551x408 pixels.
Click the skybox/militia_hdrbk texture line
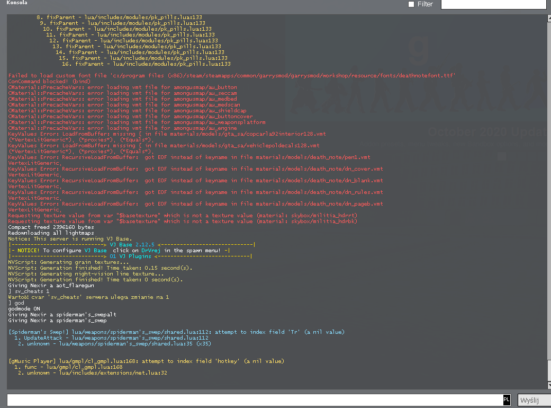[183, 221]
